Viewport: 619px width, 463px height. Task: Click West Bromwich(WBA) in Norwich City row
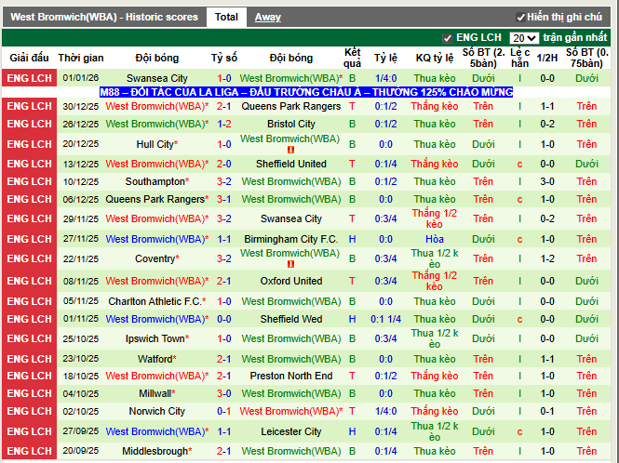289,411
